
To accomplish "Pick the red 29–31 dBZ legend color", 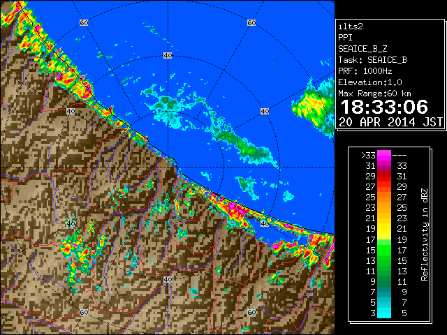I will click(x=384, y=177).
